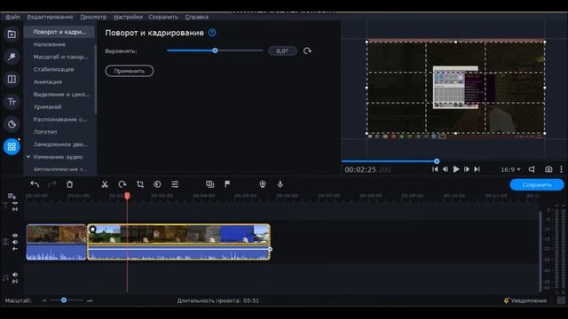Image resolution: width=568 pixels, height=319 pixels.
Task: Open the Stickers clock-shaped sidebar icon
Action: pos(12,124)
